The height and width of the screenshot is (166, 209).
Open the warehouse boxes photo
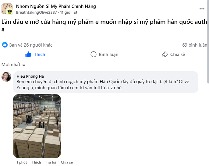tap(37, 126)
